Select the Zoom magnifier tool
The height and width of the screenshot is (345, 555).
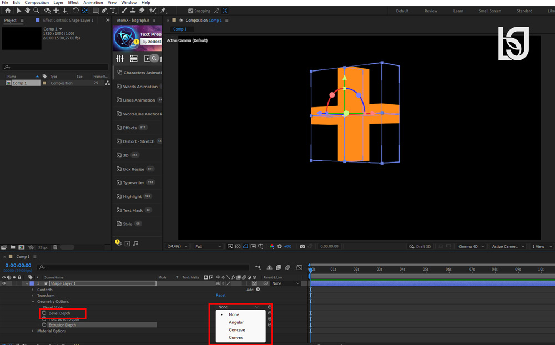[36, 11]
